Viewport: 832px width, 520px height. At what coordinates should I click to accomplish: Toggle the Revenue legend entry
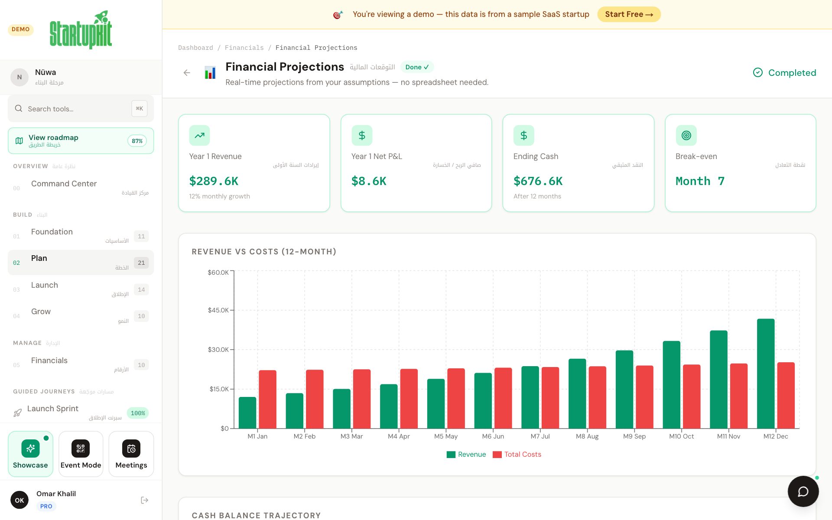pyautogui.click(x=466, y=454)
